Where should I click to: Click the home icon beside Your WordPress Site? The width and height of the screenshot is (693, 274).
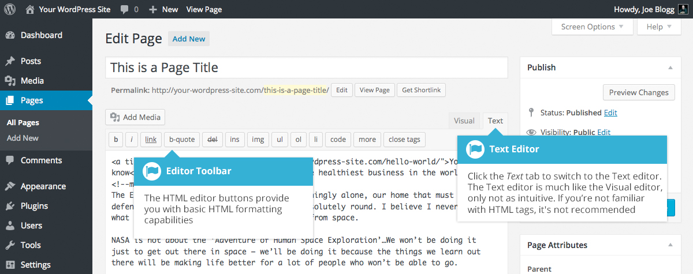point(29,9)
